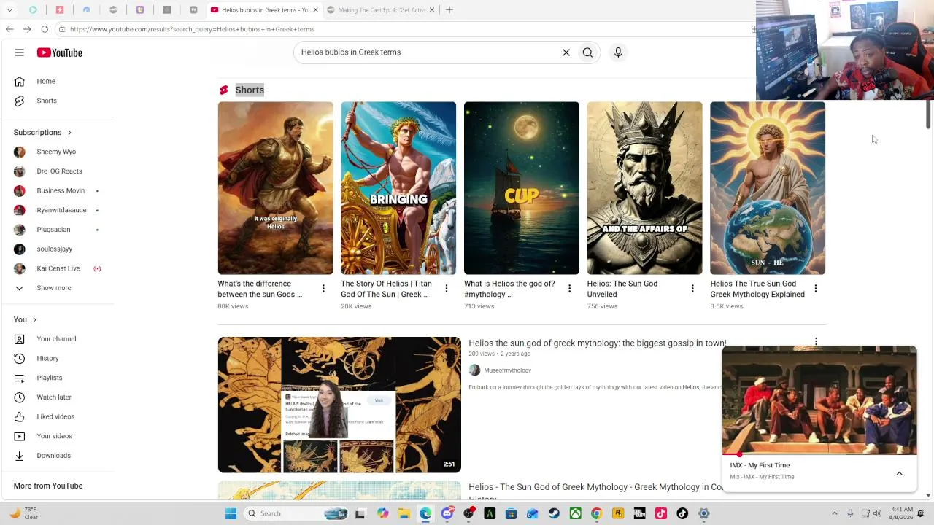Open 'Helios The True Sun God' short title

tap(757, 289)
